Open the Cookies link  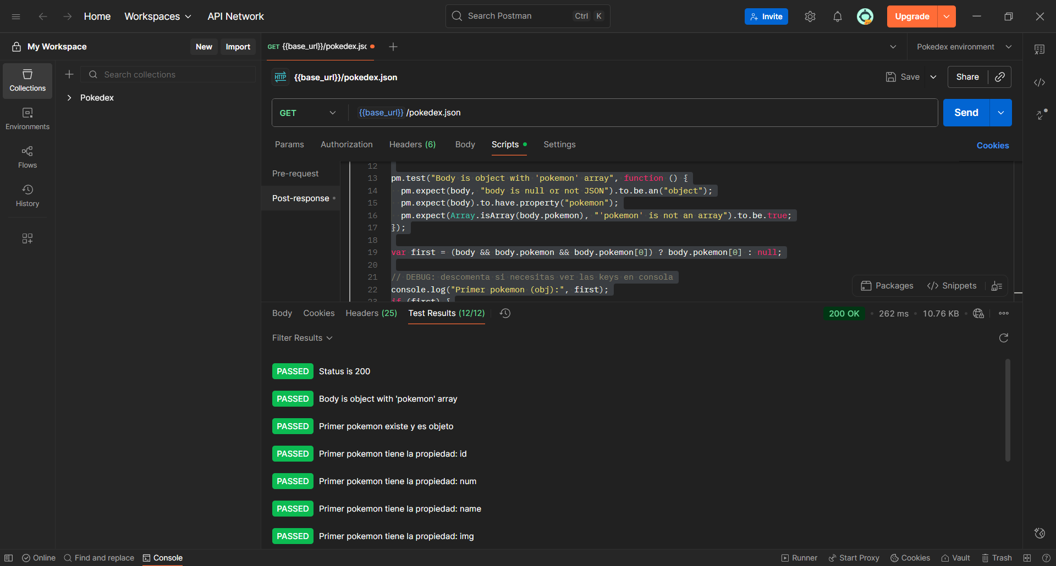coord(992,146)
